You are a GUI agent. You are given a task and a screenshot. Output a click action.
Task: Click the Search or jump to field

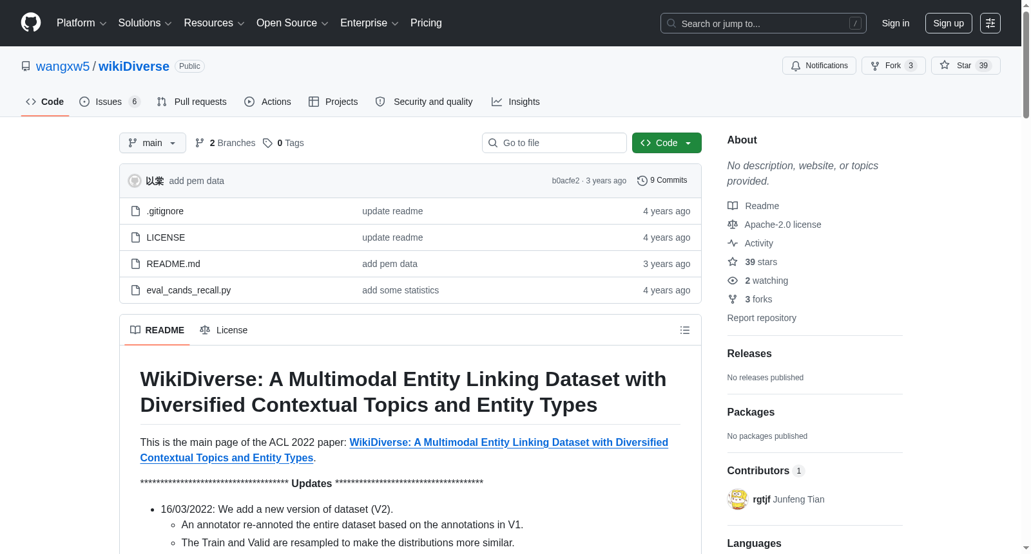click(x=764, y=23)
